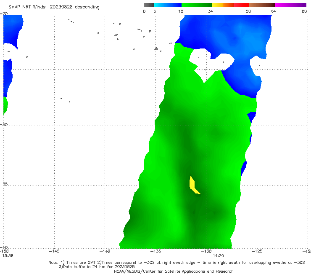Click the swath time '14:20'
The height and width of the screenshot is (274, 311).
click(x=219, y=256)
